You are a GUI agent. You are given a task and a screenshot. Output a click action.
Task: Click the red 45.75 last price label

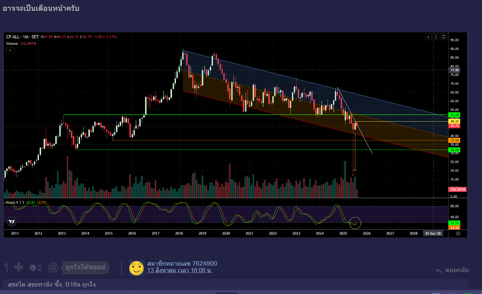click(455, 126)
